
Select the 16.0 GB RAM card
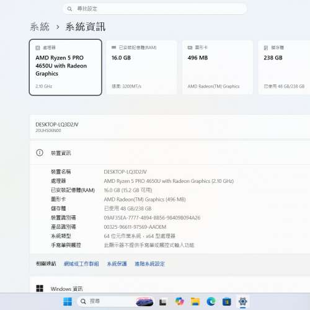point(142,68)
